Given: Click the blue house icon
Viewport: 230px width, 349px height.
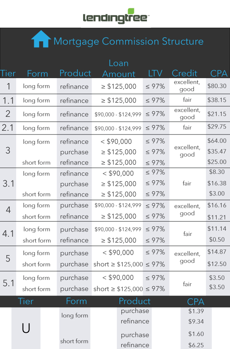Looking at the screenshot, I should (x=41, y=39).
